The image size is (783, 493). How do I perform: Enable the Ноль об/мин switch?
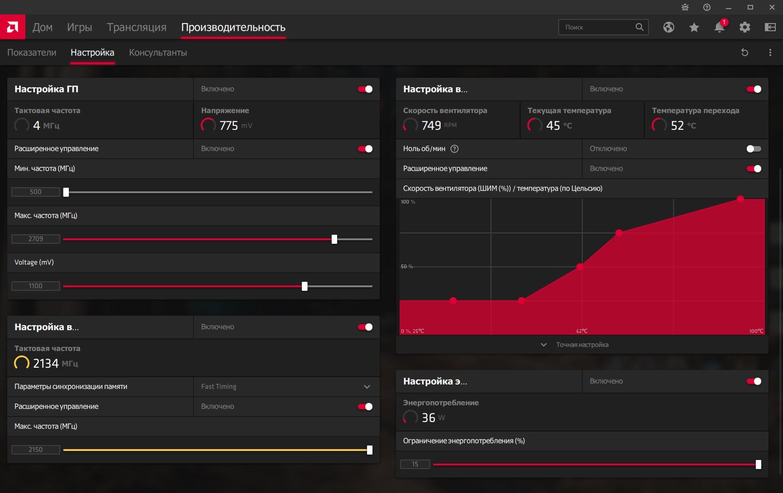[754, 149]
